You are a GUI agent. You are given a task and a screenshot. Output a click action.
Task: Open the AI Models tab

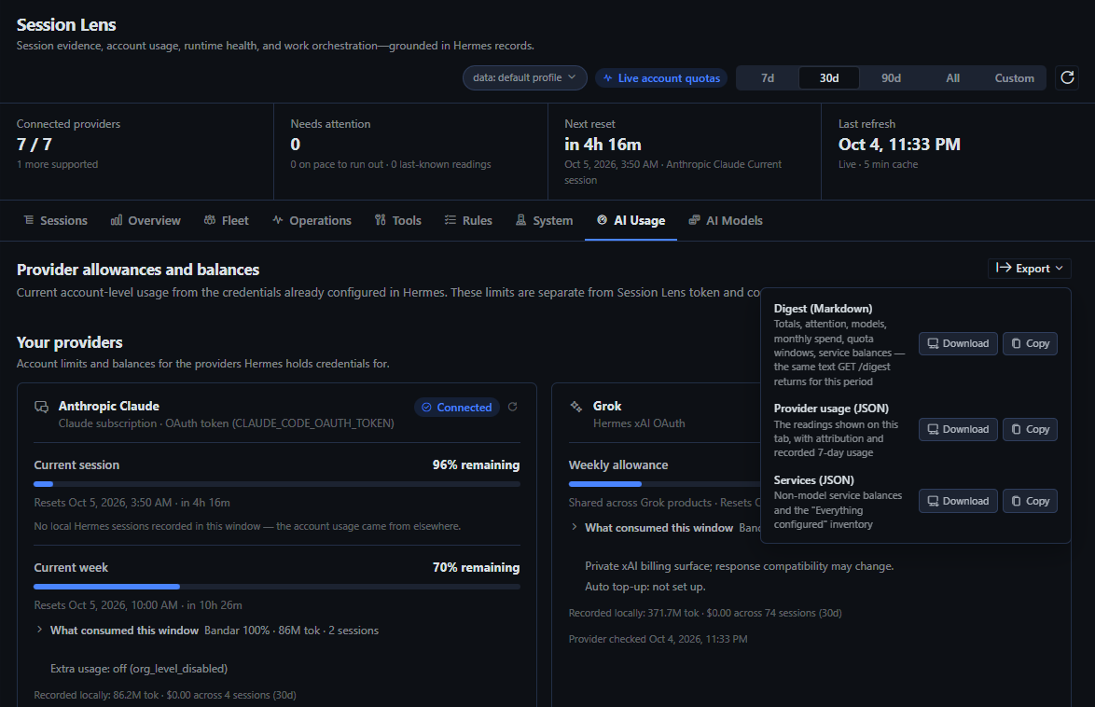point(726,220)
